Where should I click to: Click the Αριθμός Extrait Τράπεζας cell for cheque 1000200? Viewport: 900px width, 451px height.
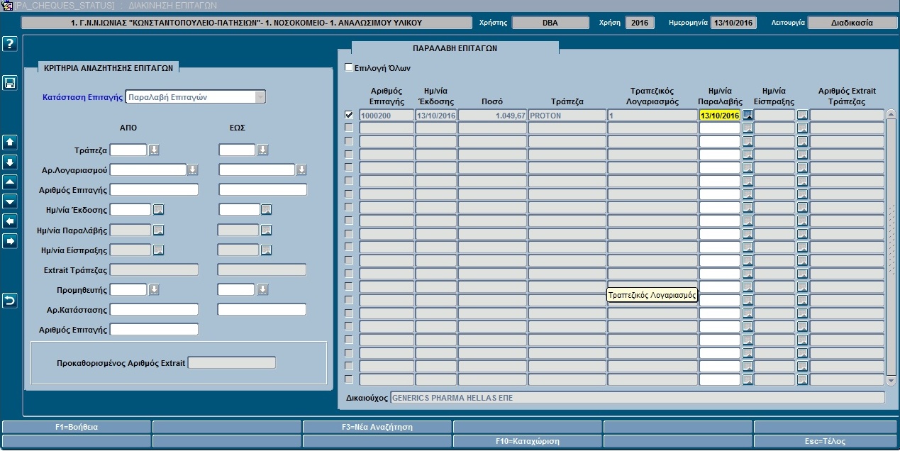(848, 115)
